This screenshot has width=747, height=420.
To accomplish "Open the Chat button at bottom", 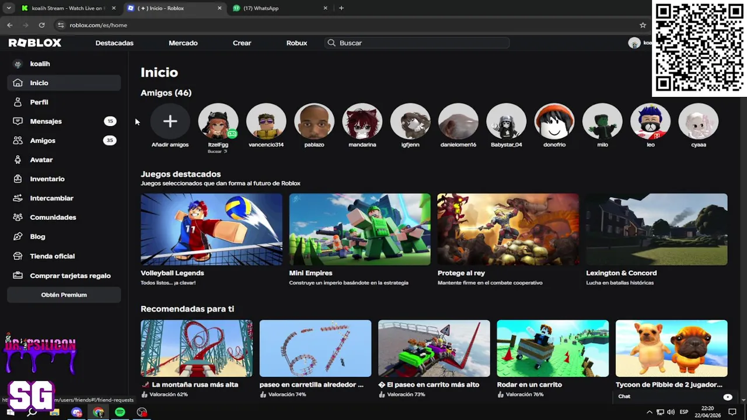I will [624, 397].
